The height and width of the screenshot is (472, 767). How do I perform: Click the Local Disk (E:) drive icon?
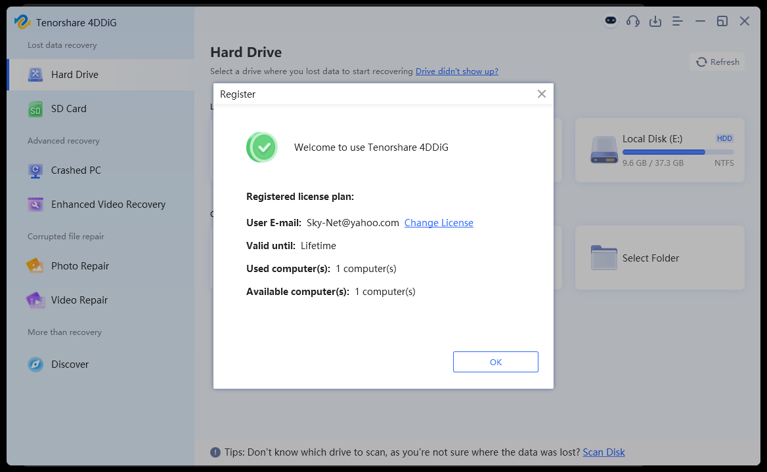604,150
